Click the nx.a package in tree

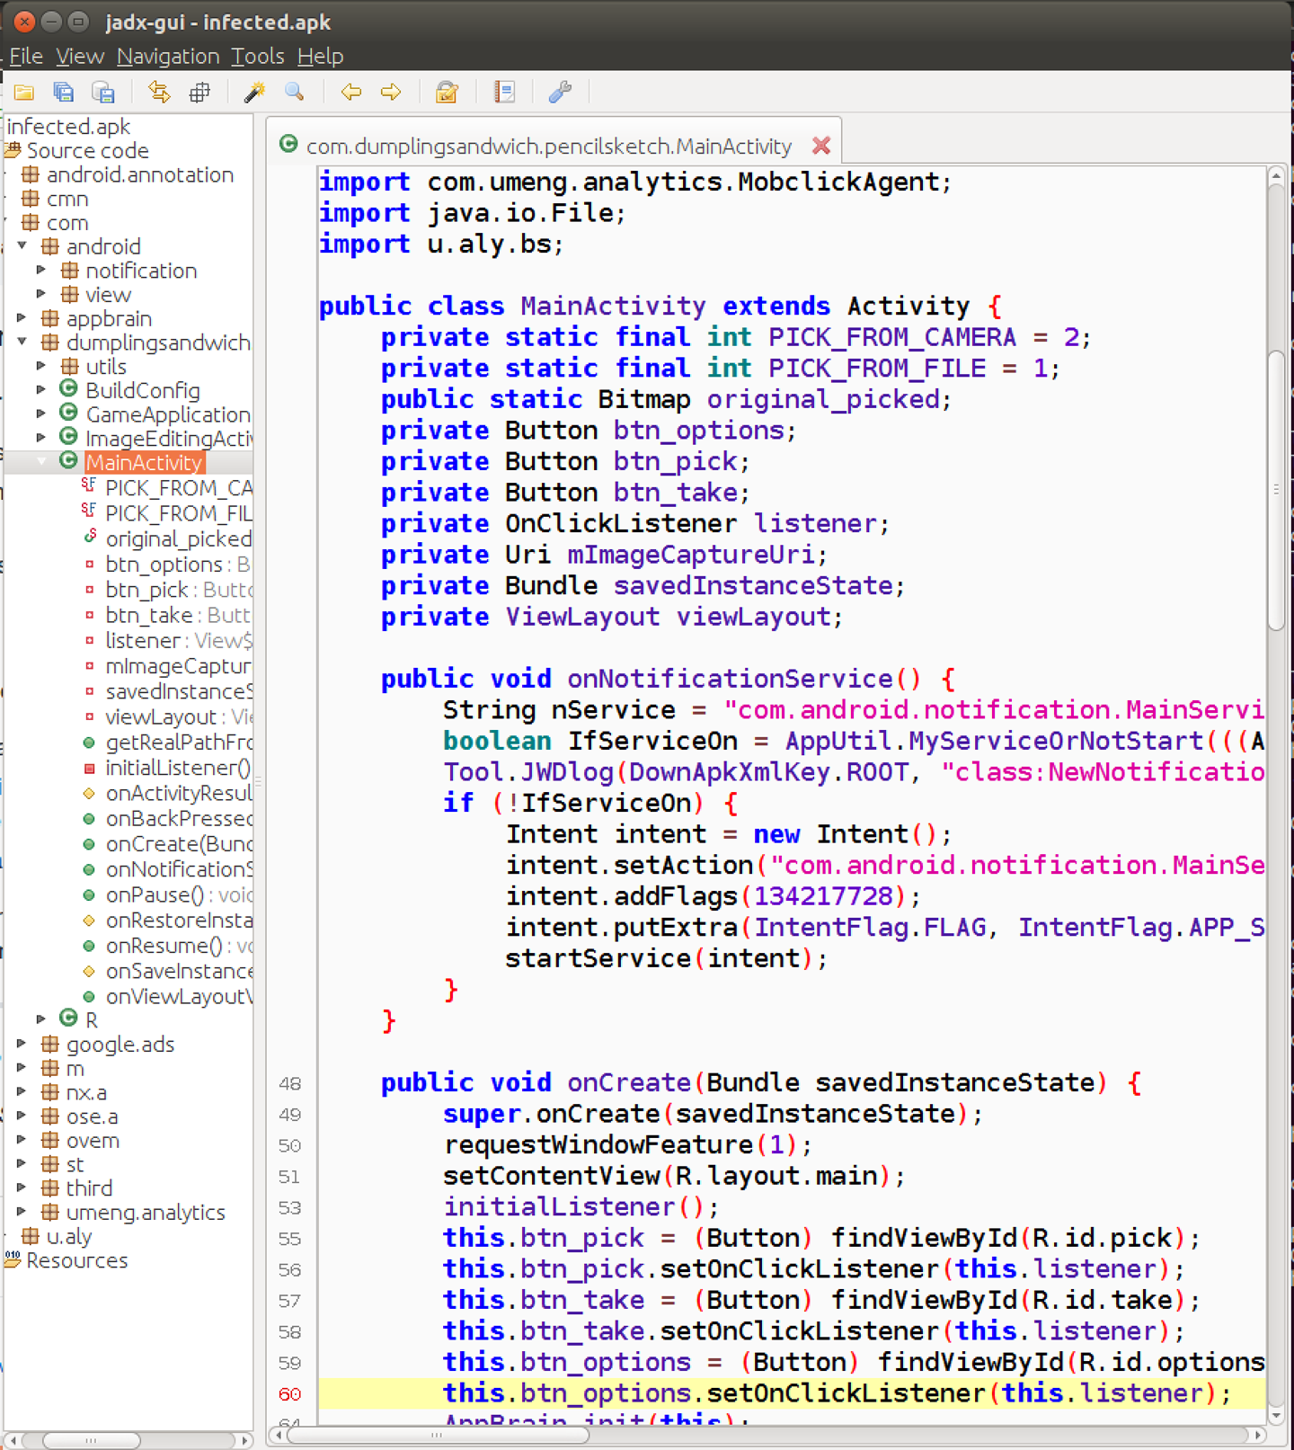[x=86, y=1092]
